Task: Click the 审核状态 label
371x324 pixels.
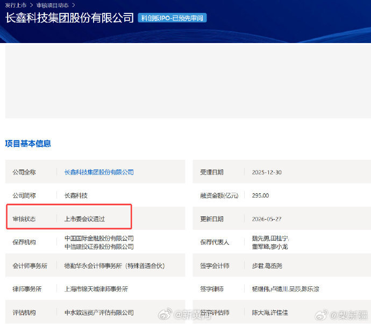Action: pyautogui.click(x=24, y=219)
